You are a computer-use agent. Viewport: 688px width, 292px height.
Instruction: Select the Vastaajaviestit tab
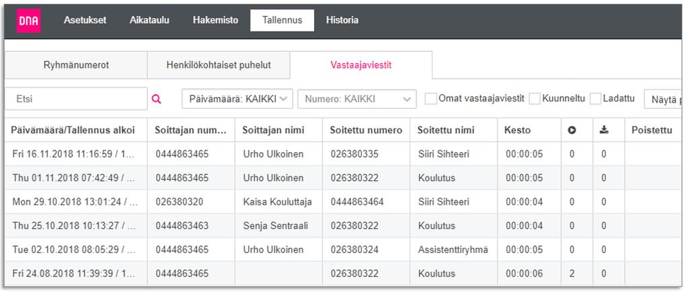click(361, 65)
